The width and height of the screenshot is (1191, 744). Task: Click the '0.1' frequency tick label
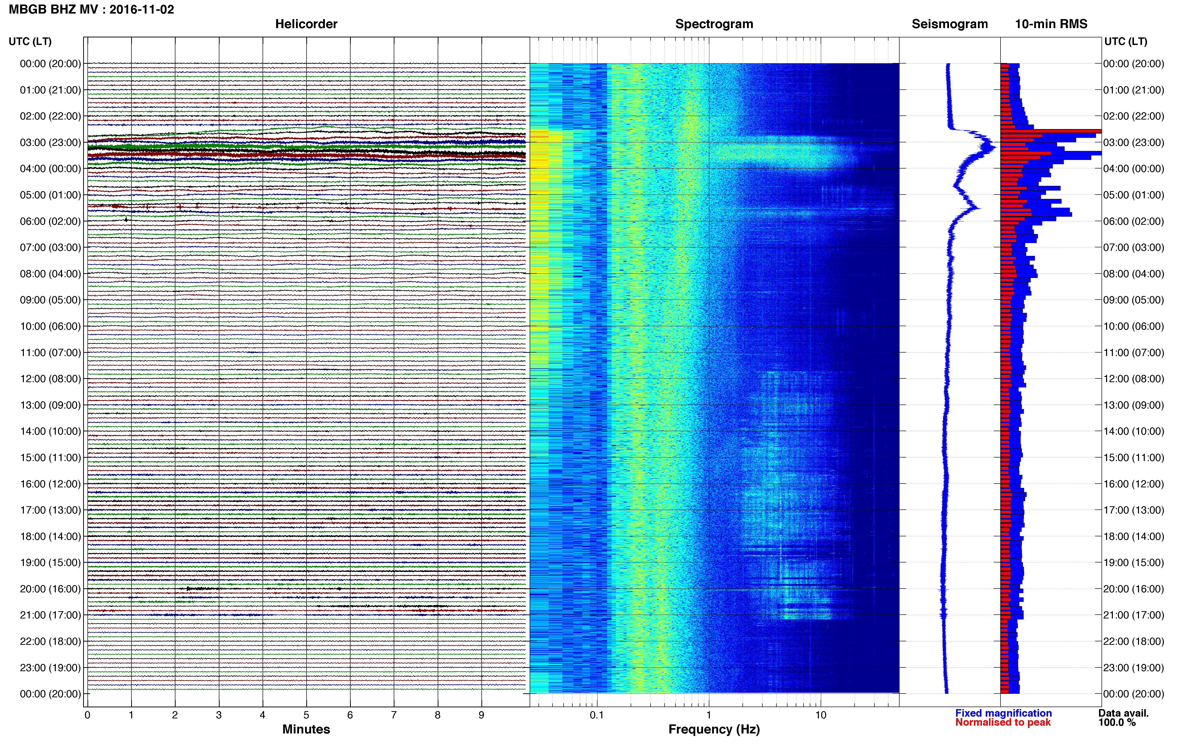[x=597, y=715]
